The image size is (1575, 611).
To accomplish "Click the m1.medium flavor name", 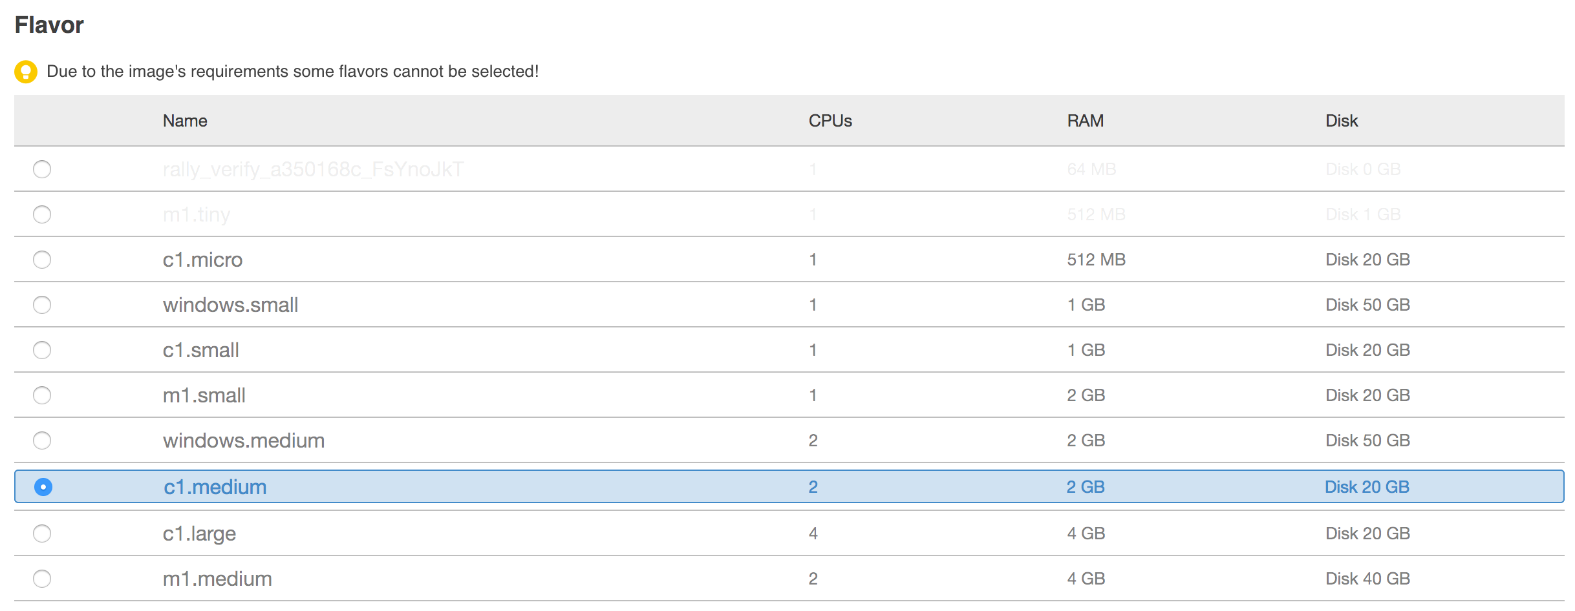I will click(x=217, y=579).
